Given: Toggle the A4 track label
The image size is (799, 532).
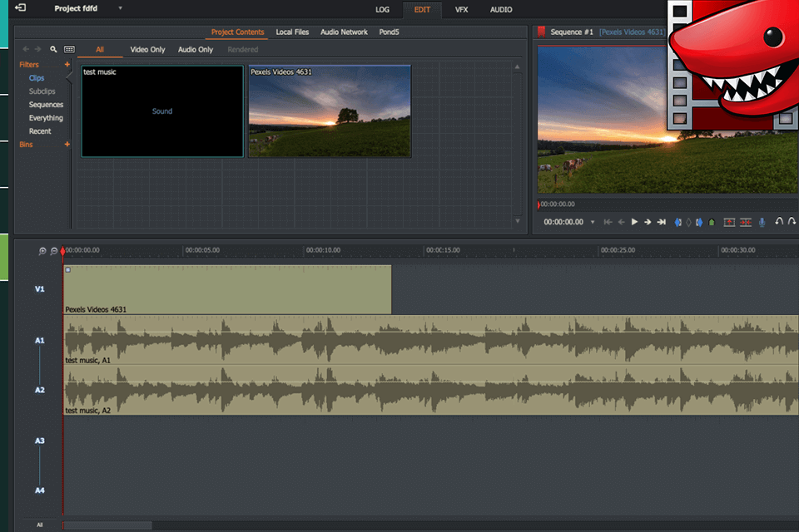Looking at the screenshot, I should click(40, 490).
